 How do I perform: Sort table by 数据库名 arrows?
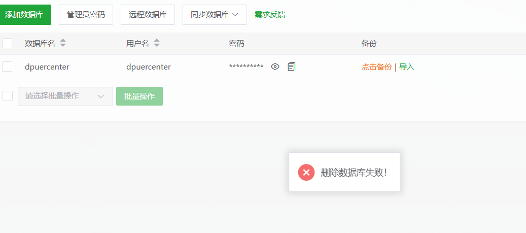click(x=63, y=43)
